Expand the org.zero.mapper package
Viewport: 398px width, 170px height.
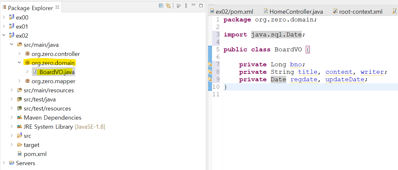[20, 81]
